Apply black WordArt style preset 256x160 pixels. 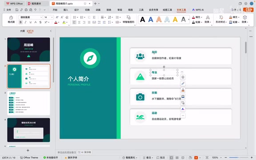143,20
